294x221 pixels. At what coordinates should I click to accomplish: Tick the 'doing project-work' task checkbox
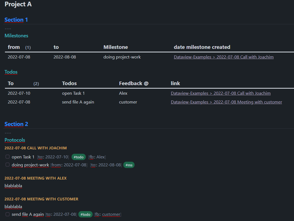8,165
